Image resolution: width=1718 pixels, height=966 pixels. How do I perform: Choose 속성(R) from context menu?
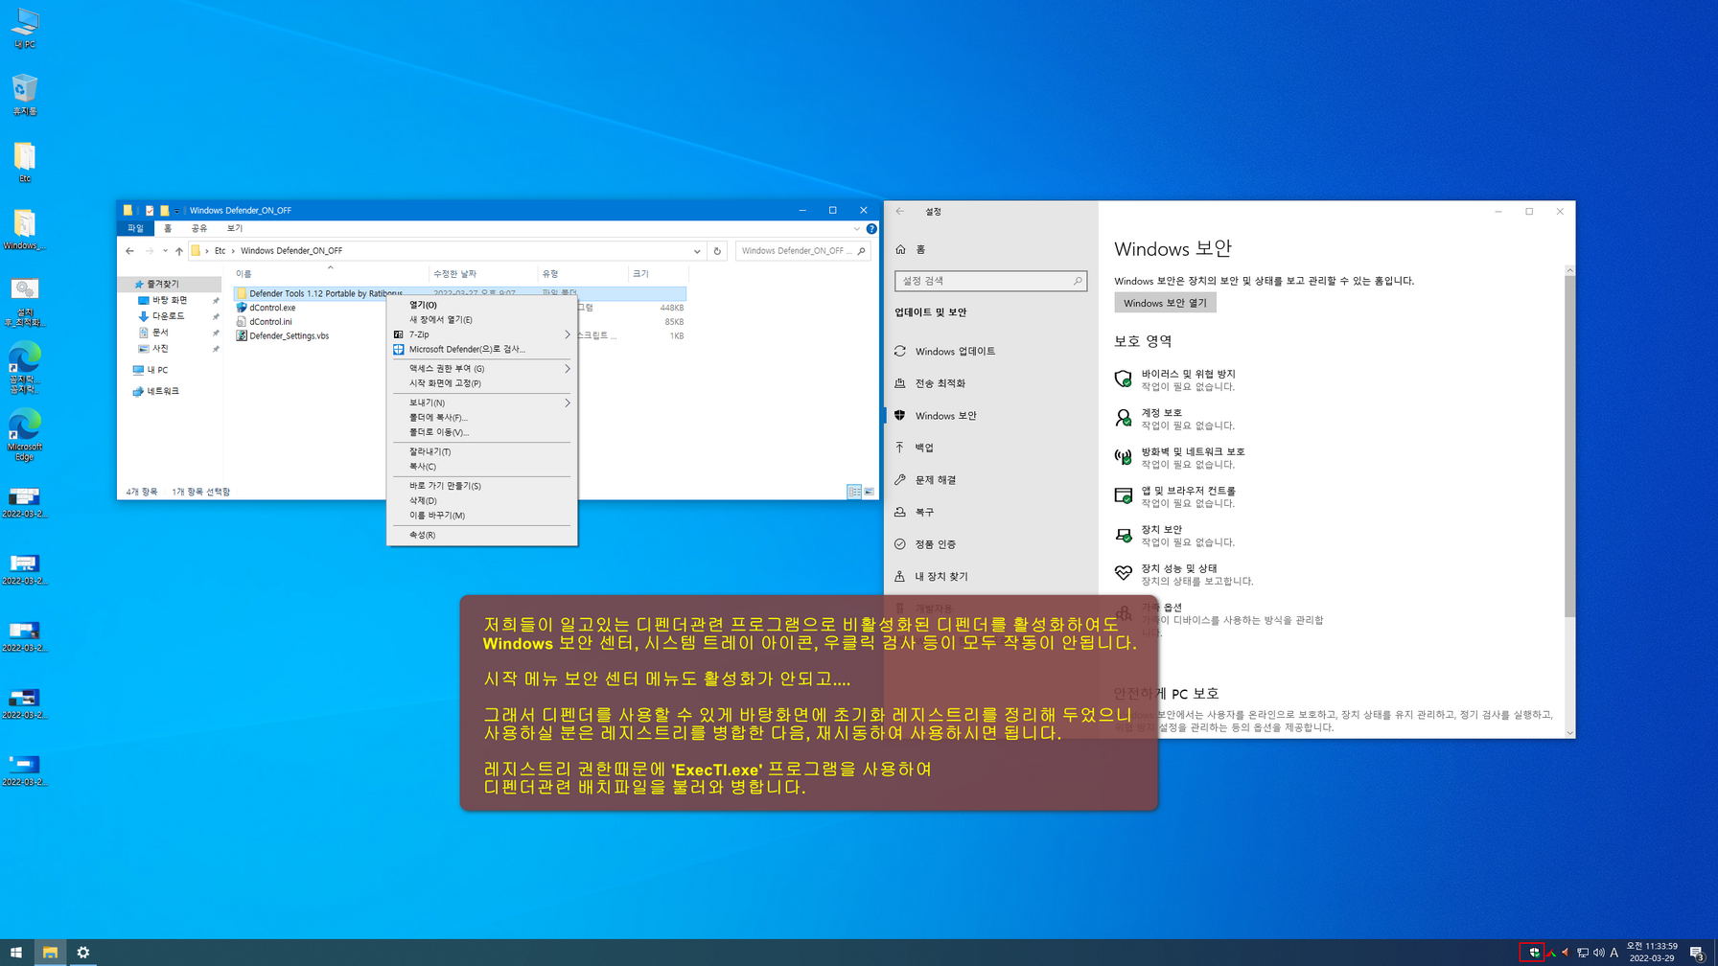[481, 536]
